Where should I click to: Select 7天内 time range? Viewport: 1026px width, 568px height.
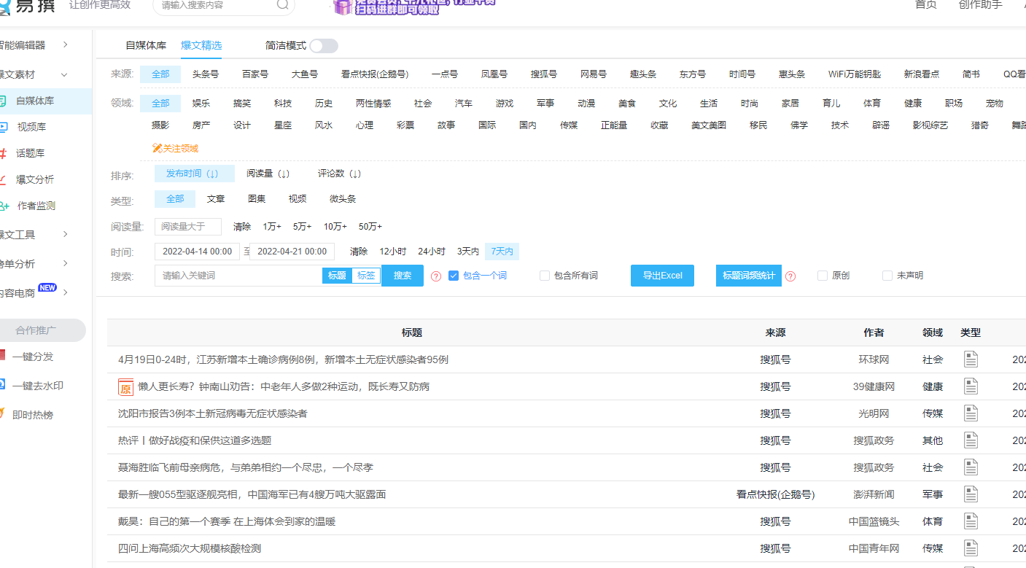[x=502, y=252]
